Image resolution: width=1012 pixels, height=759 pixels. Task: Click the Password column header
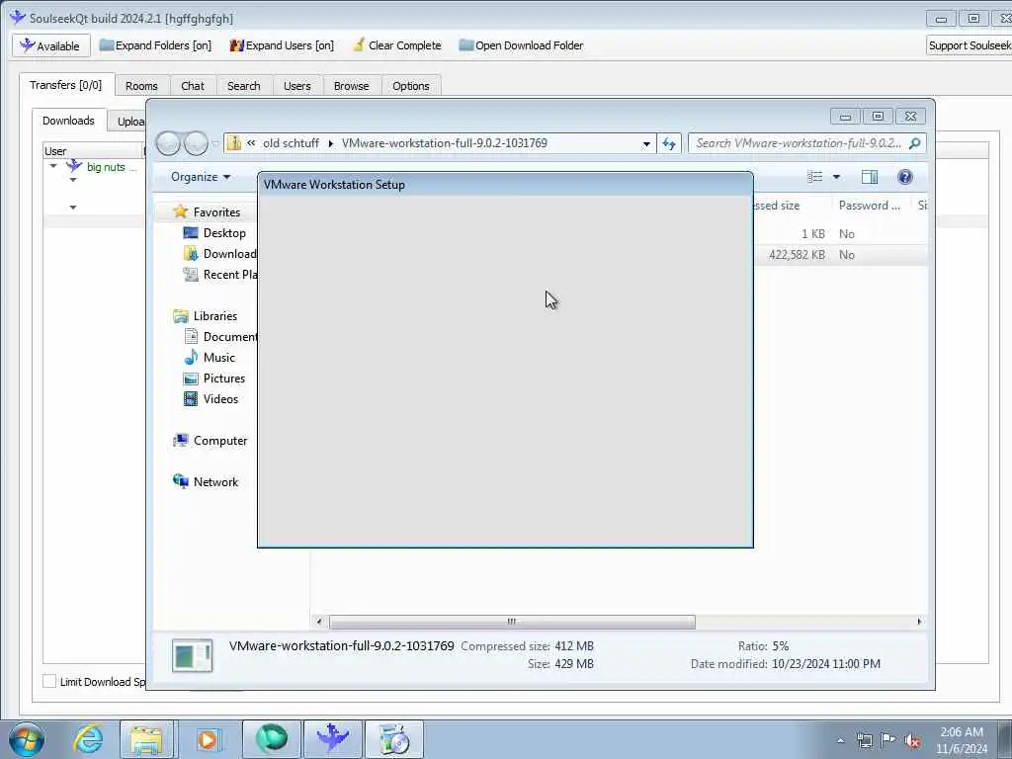click(870, 206)
